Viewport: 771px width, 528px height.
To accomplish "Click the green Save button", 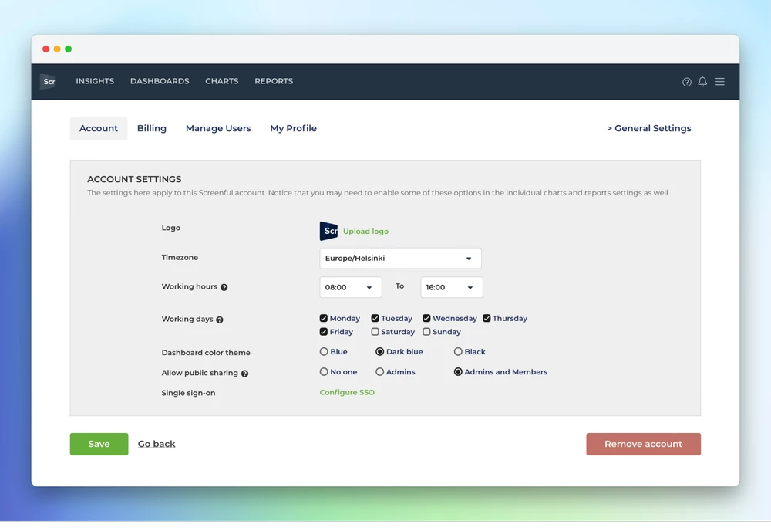I will click(x=99, y=444).
